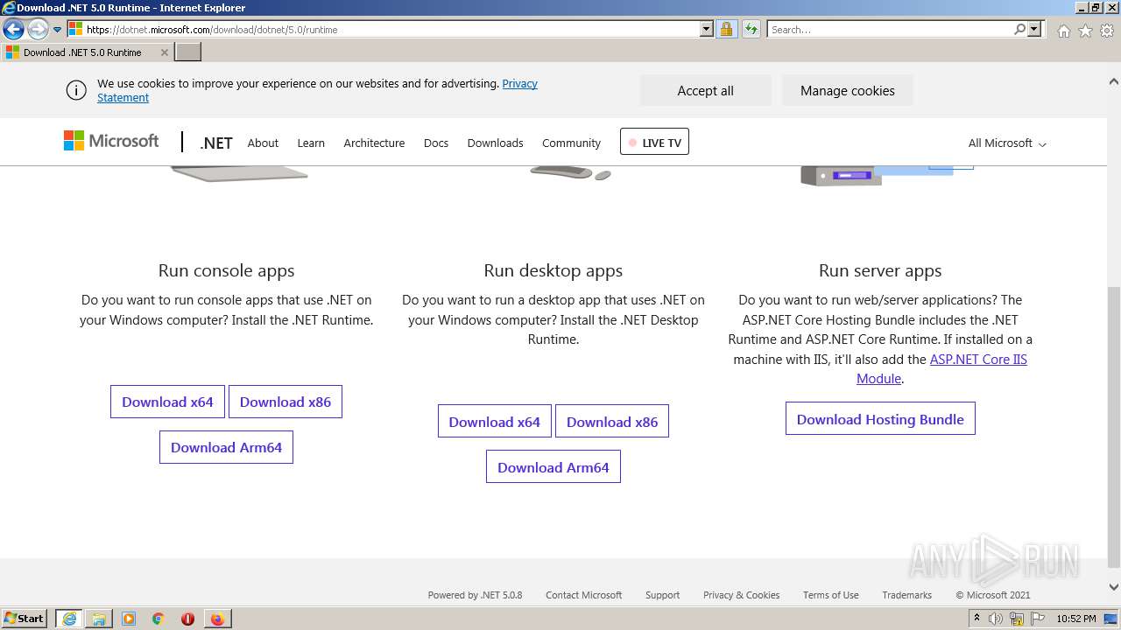Download x86 runtime for console apps
Screen dimensions: 1121x630
coord(286,402)
